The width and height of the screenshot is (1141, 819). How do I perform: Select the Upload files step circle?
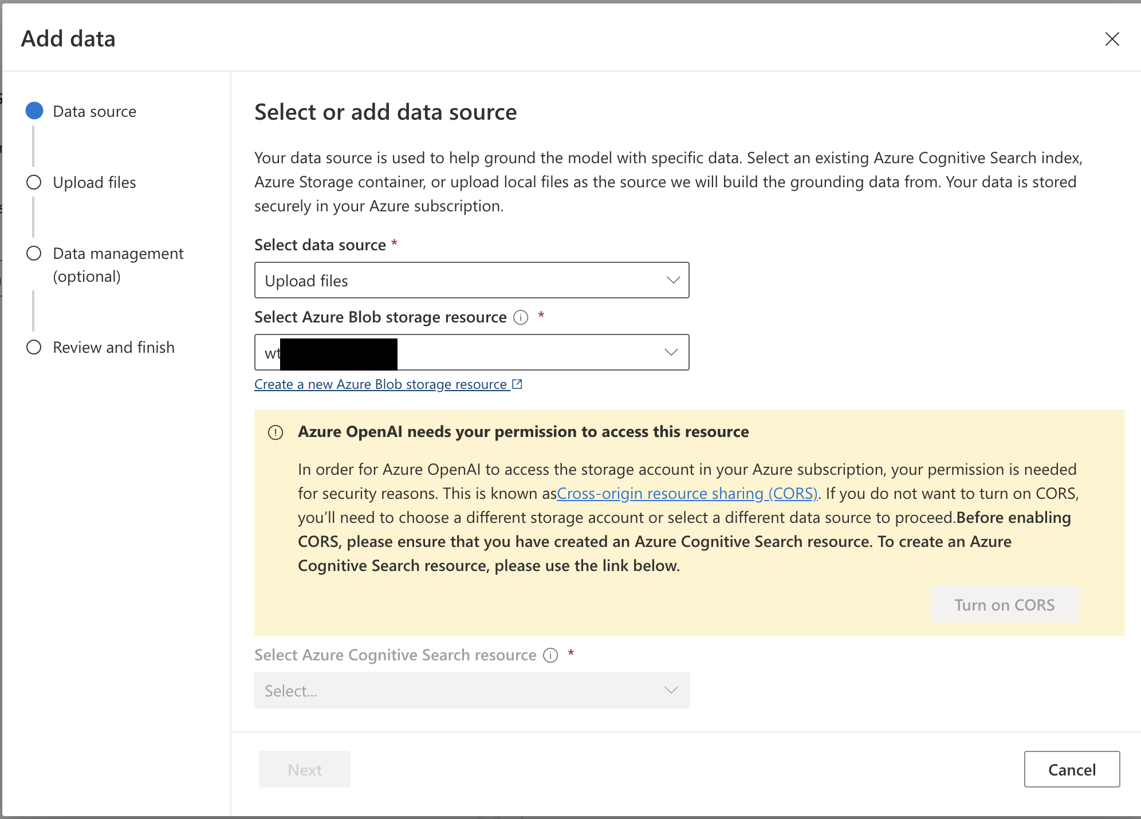point(34,182)
